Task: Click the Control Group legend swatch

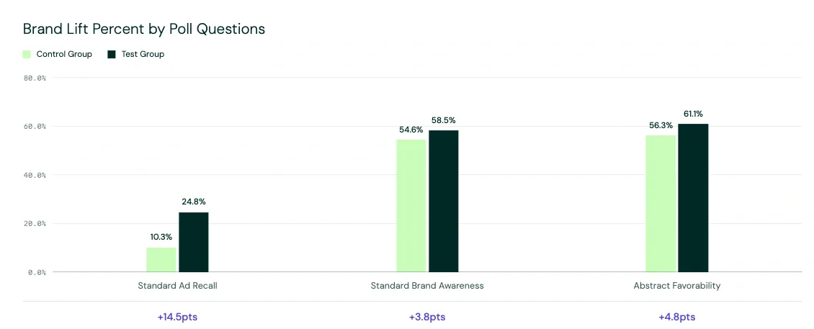Action: tap(27, 54)
